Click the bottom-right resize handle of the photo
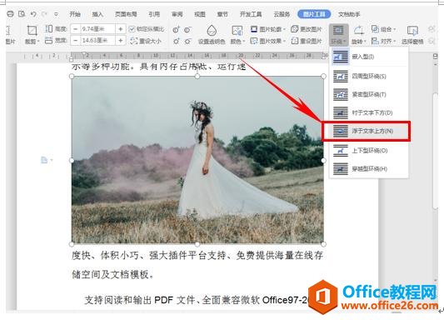 click(x=324, y=244)
